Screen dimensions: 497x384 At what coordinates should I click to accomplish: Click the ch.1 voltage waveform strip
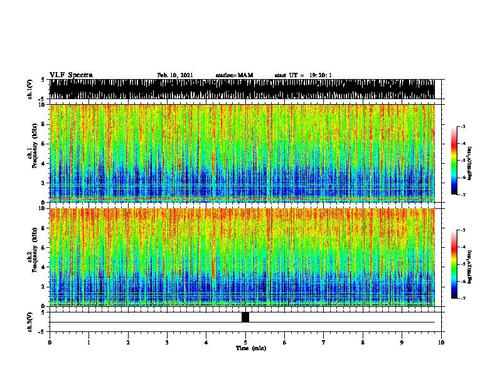click(x=242, y=89)
